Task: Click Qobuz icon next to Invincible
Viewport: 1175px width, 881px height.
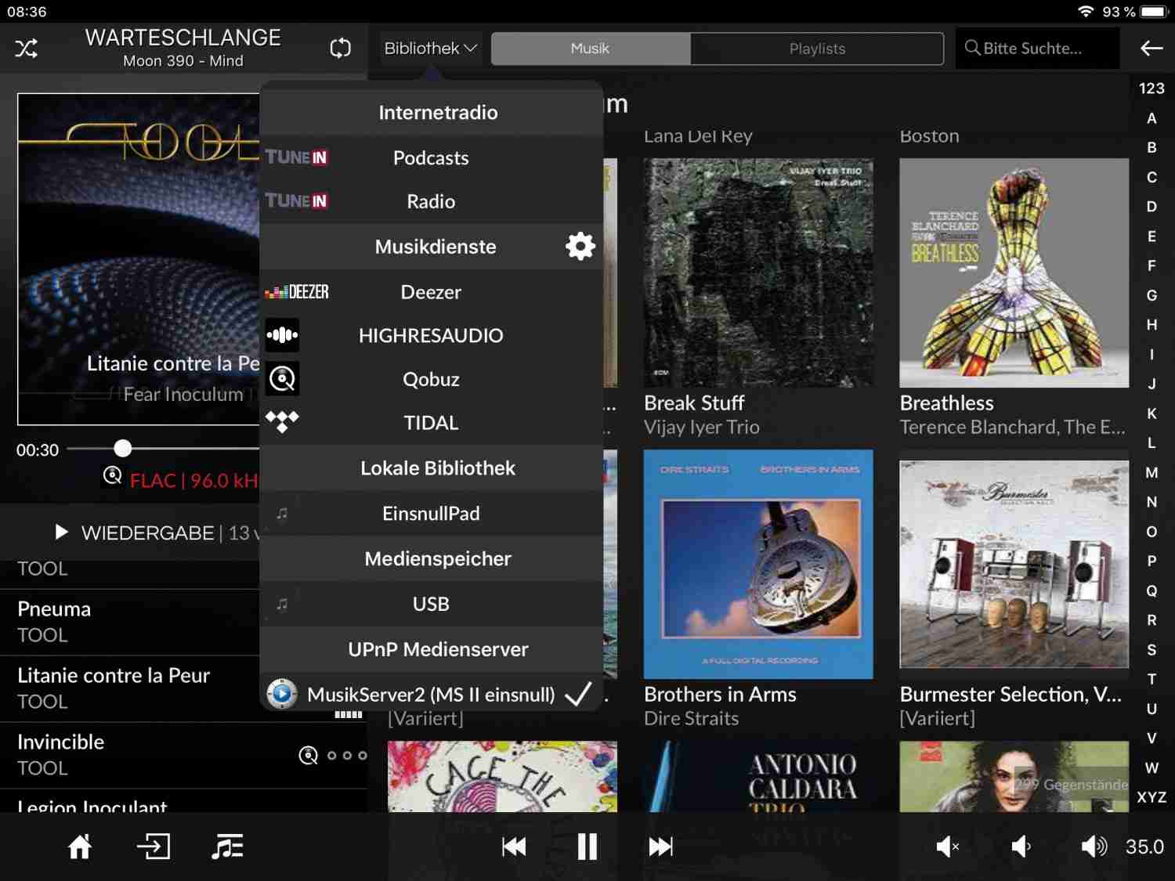Action: point(309,756)
